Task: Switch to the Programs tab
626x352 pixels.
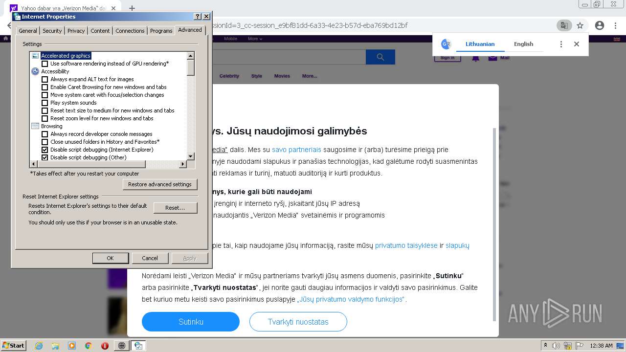Action: pyautogui.click(x=161, y=31)
